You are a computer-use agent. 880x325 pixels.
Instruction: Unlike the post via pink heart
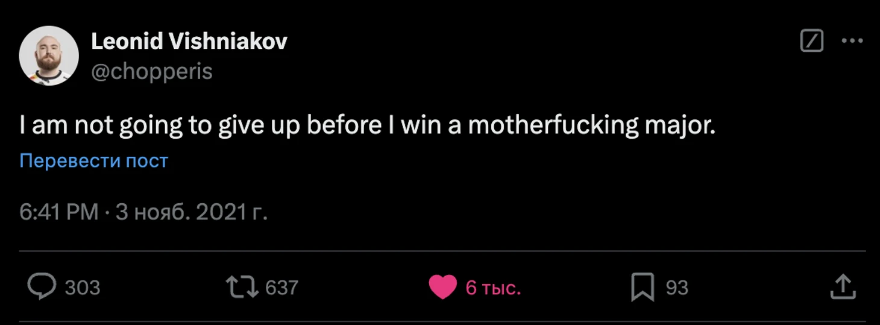443,288
